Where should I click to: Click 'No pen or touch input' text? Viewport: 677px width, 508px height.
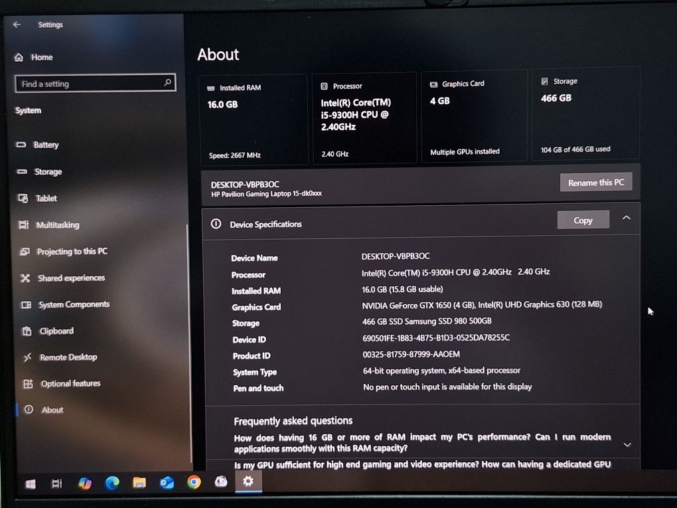(447, 386)
